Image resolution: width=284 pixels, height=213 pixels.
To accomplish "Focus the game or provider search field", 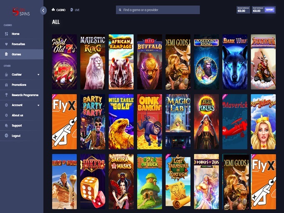I will tap(158, 10).
